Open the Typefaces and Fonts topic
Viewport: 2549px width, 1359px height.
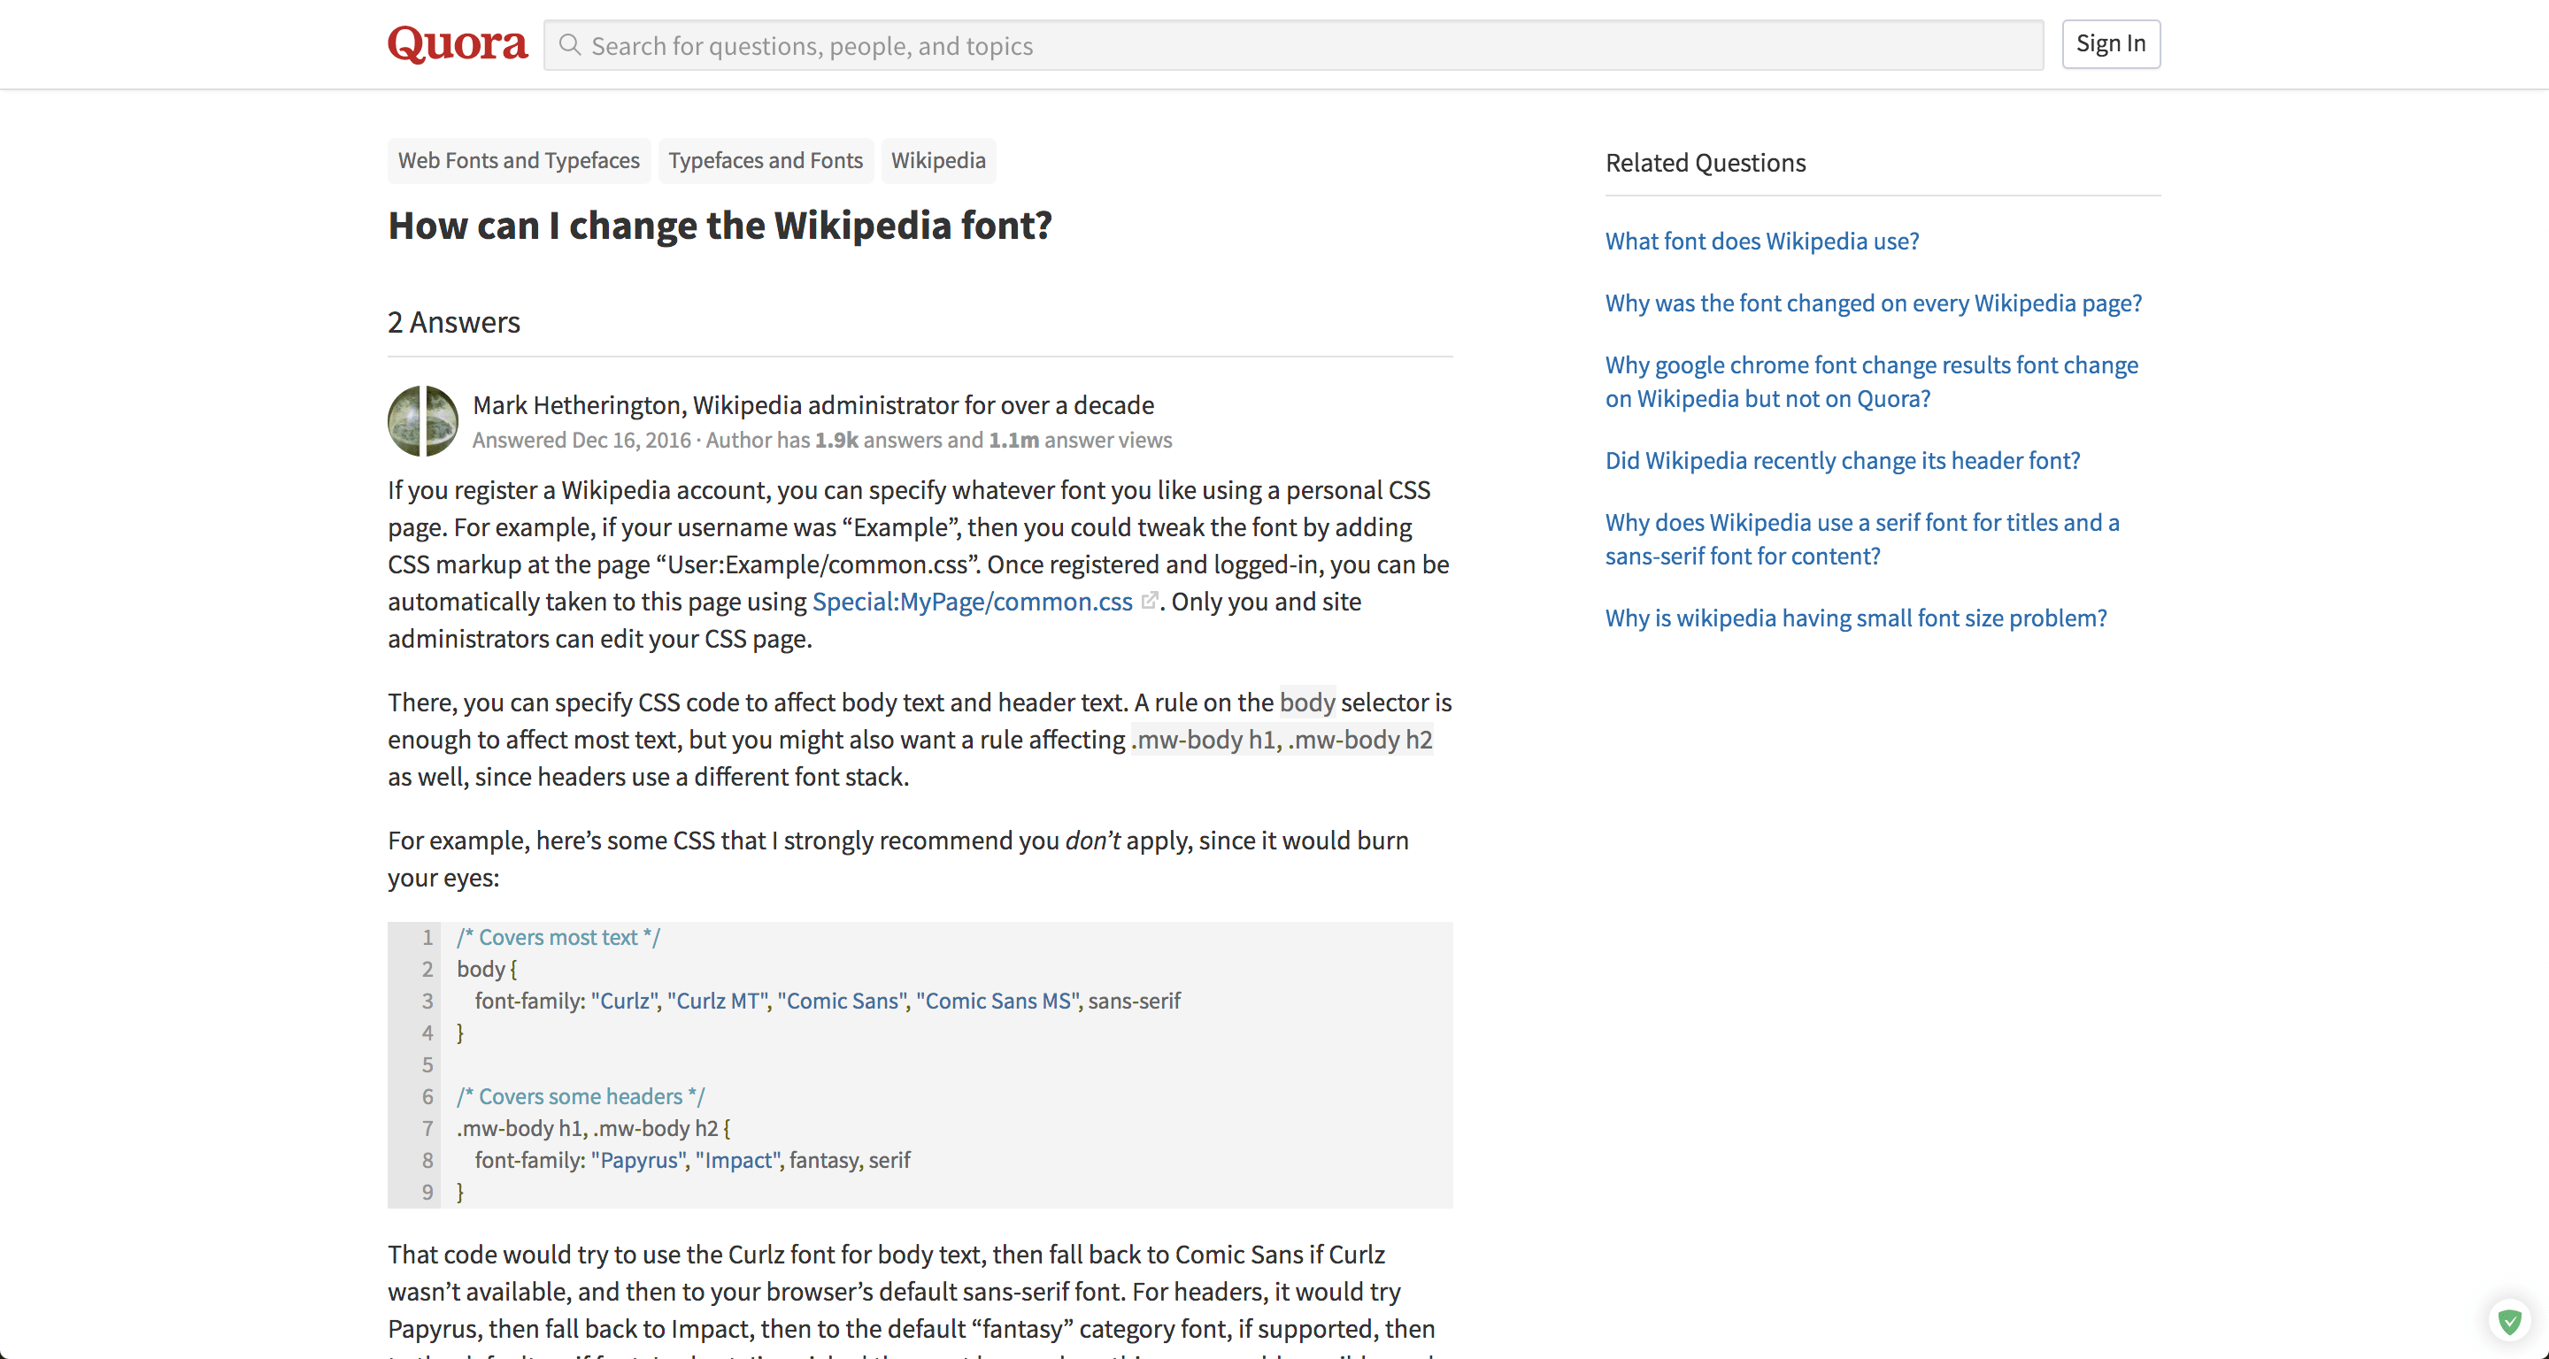(765, 160)
